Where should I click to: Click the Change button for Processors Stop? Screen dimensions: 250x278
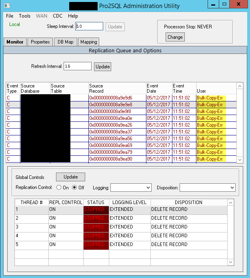(x=175, y=37)
